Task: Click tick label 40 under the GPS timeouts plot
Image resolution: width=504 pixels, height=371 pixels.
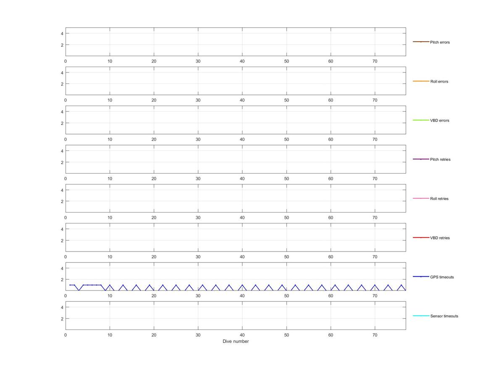Action: click(x=242, y=296)
